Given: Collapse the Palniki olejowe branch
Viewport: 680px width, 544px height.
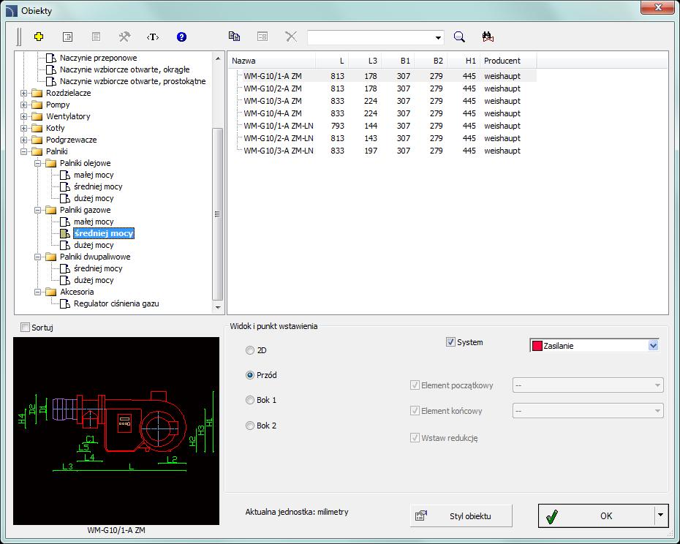Looking at the screenshot, I should [38, 163].
